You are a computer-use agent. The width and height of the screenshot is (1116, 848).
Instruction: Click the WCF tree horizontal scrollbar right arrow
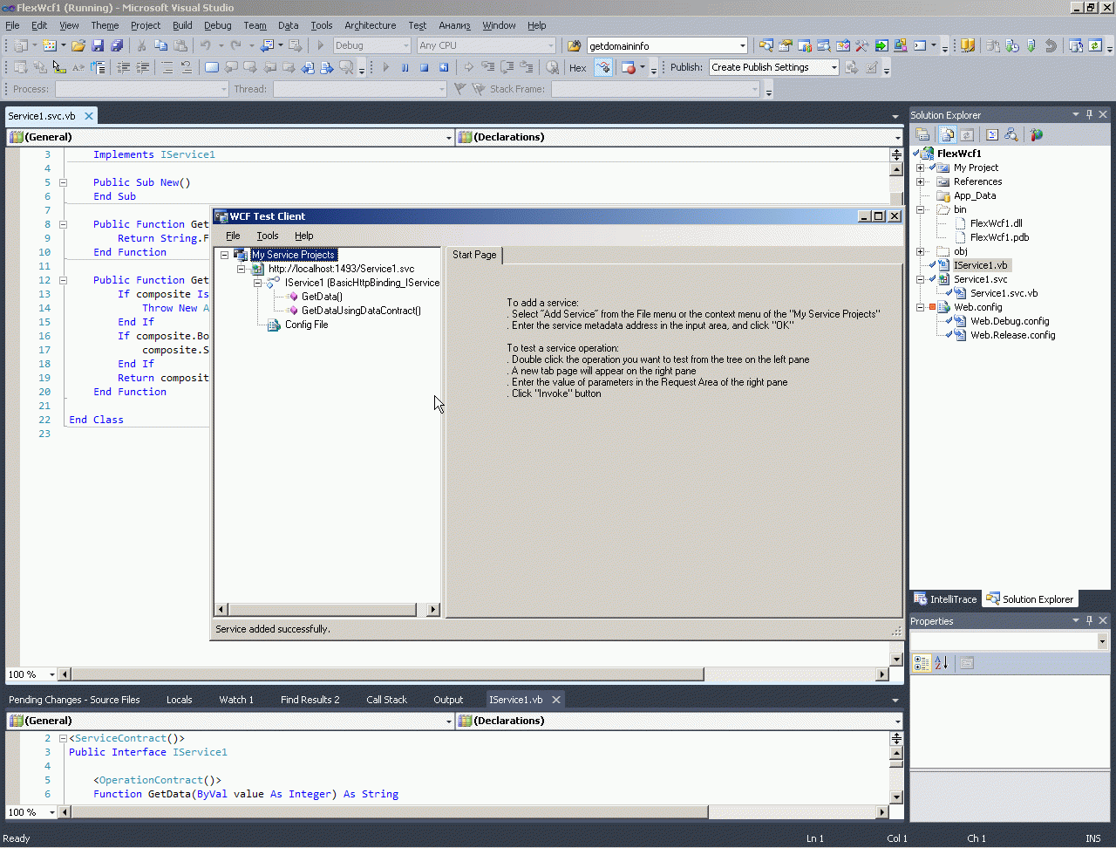pos(433,609)
